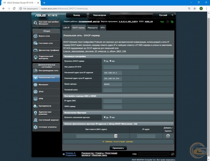The width and height of the screenshot is (210, 161).
Task: Disable DHCP server with Нет radio
Action: pyautogui.click(x=110, y=61)
